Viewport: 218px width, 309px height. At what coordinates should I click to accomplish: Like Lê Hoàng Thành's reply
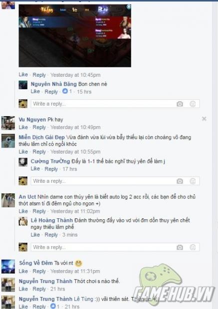(35, 235)
